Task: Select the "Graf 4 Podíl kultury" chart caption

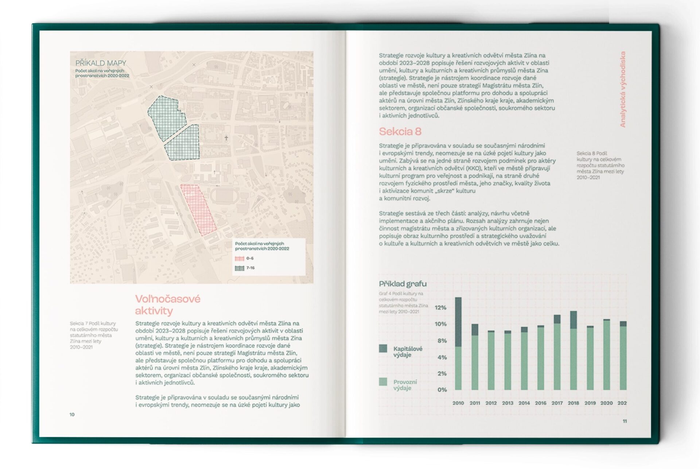Action: (403, 302)
